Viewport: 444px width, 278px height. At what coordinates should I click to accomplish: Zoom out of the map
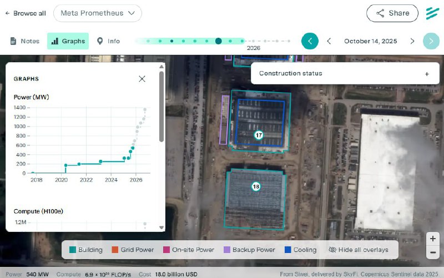pos(433,252)
